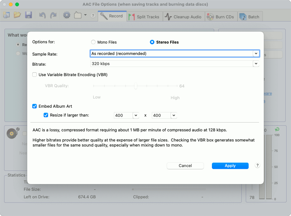Click the floppy disk save icon

[28, 15]
